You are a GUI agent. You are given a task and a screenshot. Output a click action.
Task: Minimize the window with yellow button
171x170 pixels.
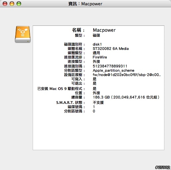12,4
